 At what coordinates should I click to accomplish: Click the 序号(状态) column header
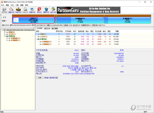[59, 31]
